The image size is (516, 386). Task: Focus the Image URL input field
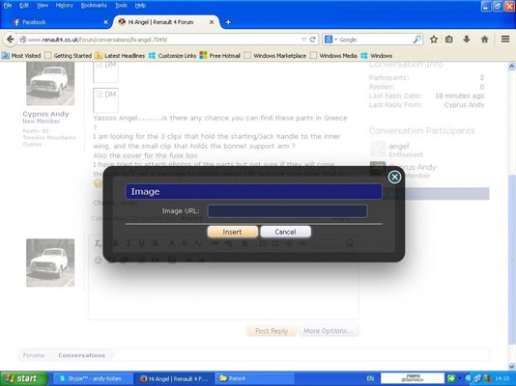[x=287, y=211]
